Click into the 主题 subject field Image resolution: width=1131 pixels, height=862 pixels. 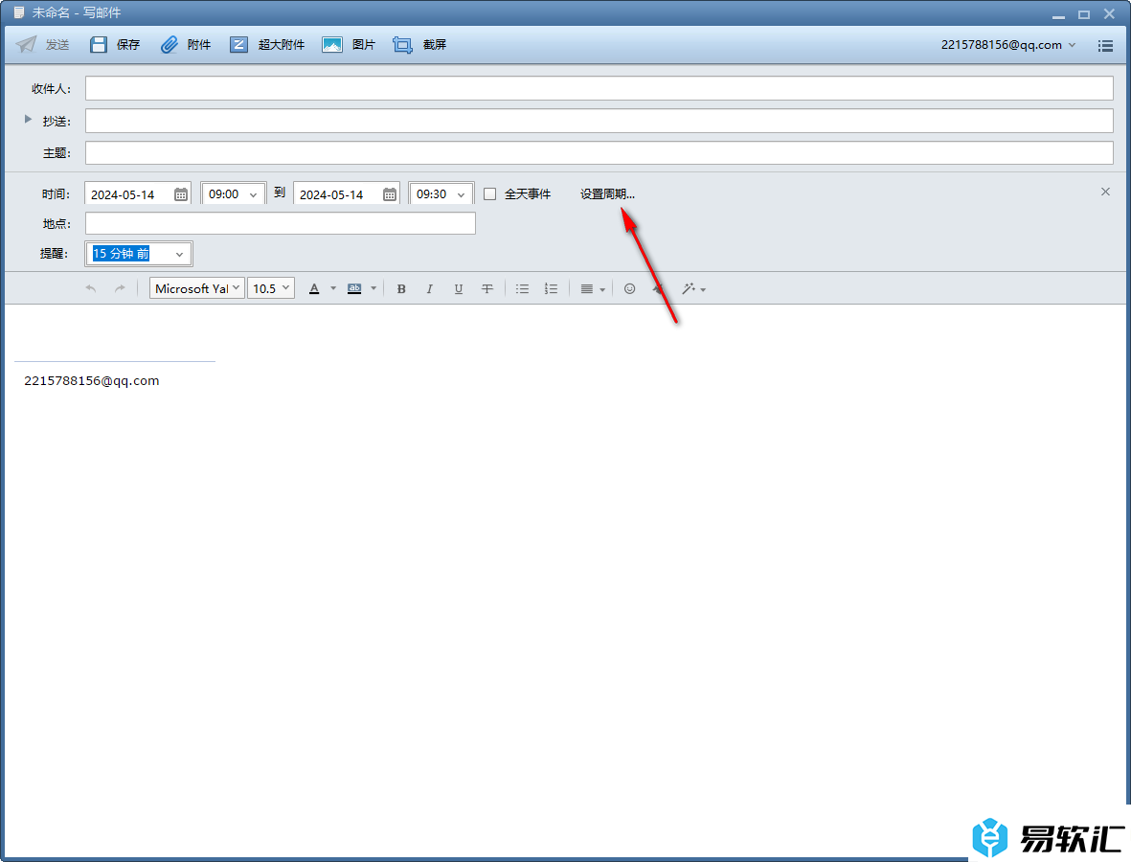pos(599,152)
